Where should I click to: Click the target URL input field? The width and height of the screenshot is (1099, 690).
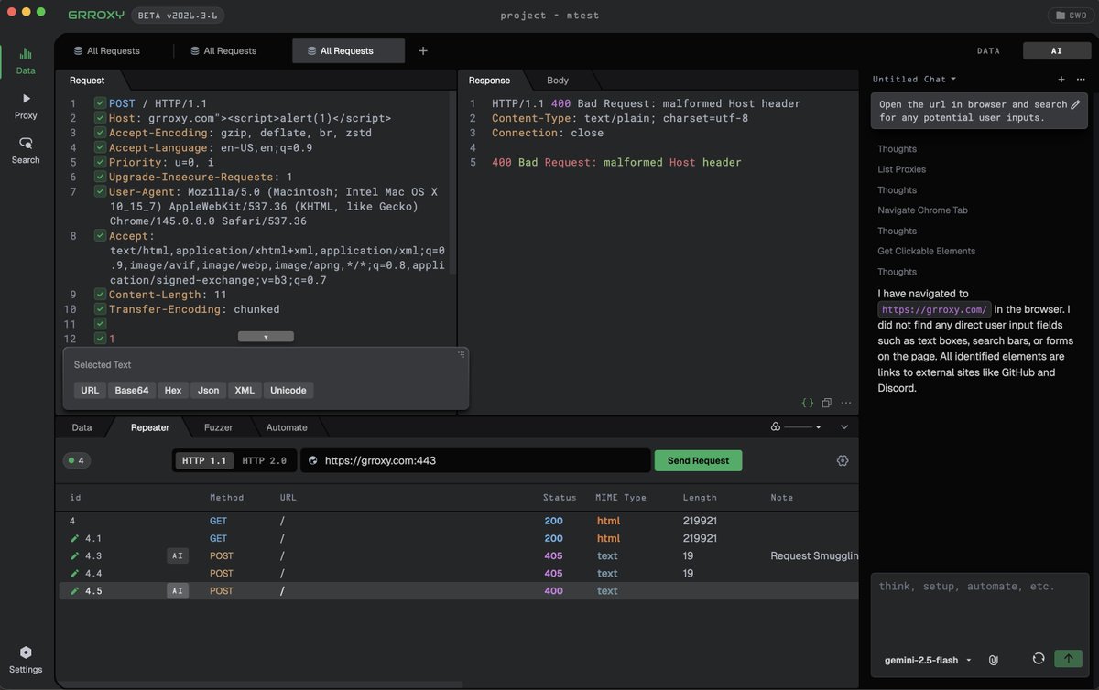[x=475, y=460]
